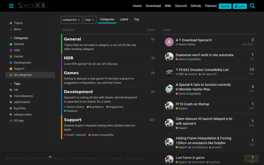Image resolution: width=264 pixels, height=165 pixels.
Task: Open topic 'FF10 Crash on Startup'
Action: coord(192,104)
